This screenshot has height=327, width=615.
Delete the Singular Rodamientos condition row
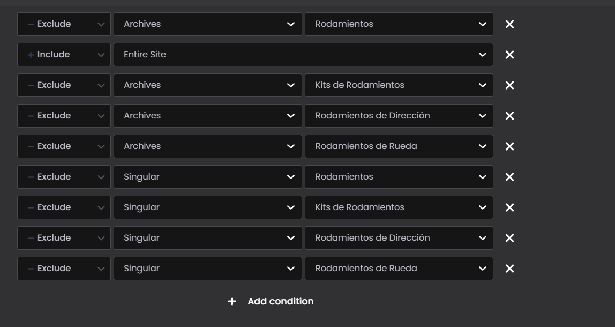pyautogui.click(x=509, y=177)
